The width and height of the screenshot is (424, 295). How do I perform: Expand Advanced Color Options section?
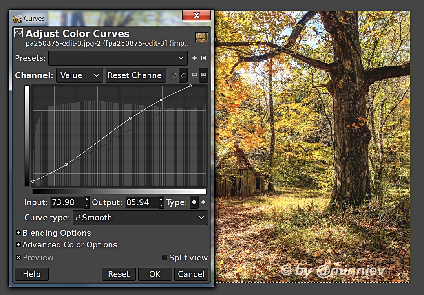pos(18,245)
